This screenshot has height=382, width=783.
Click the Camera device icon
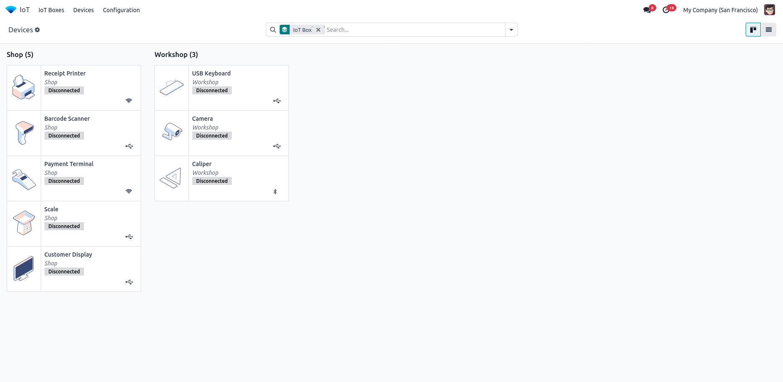[172, 133]
